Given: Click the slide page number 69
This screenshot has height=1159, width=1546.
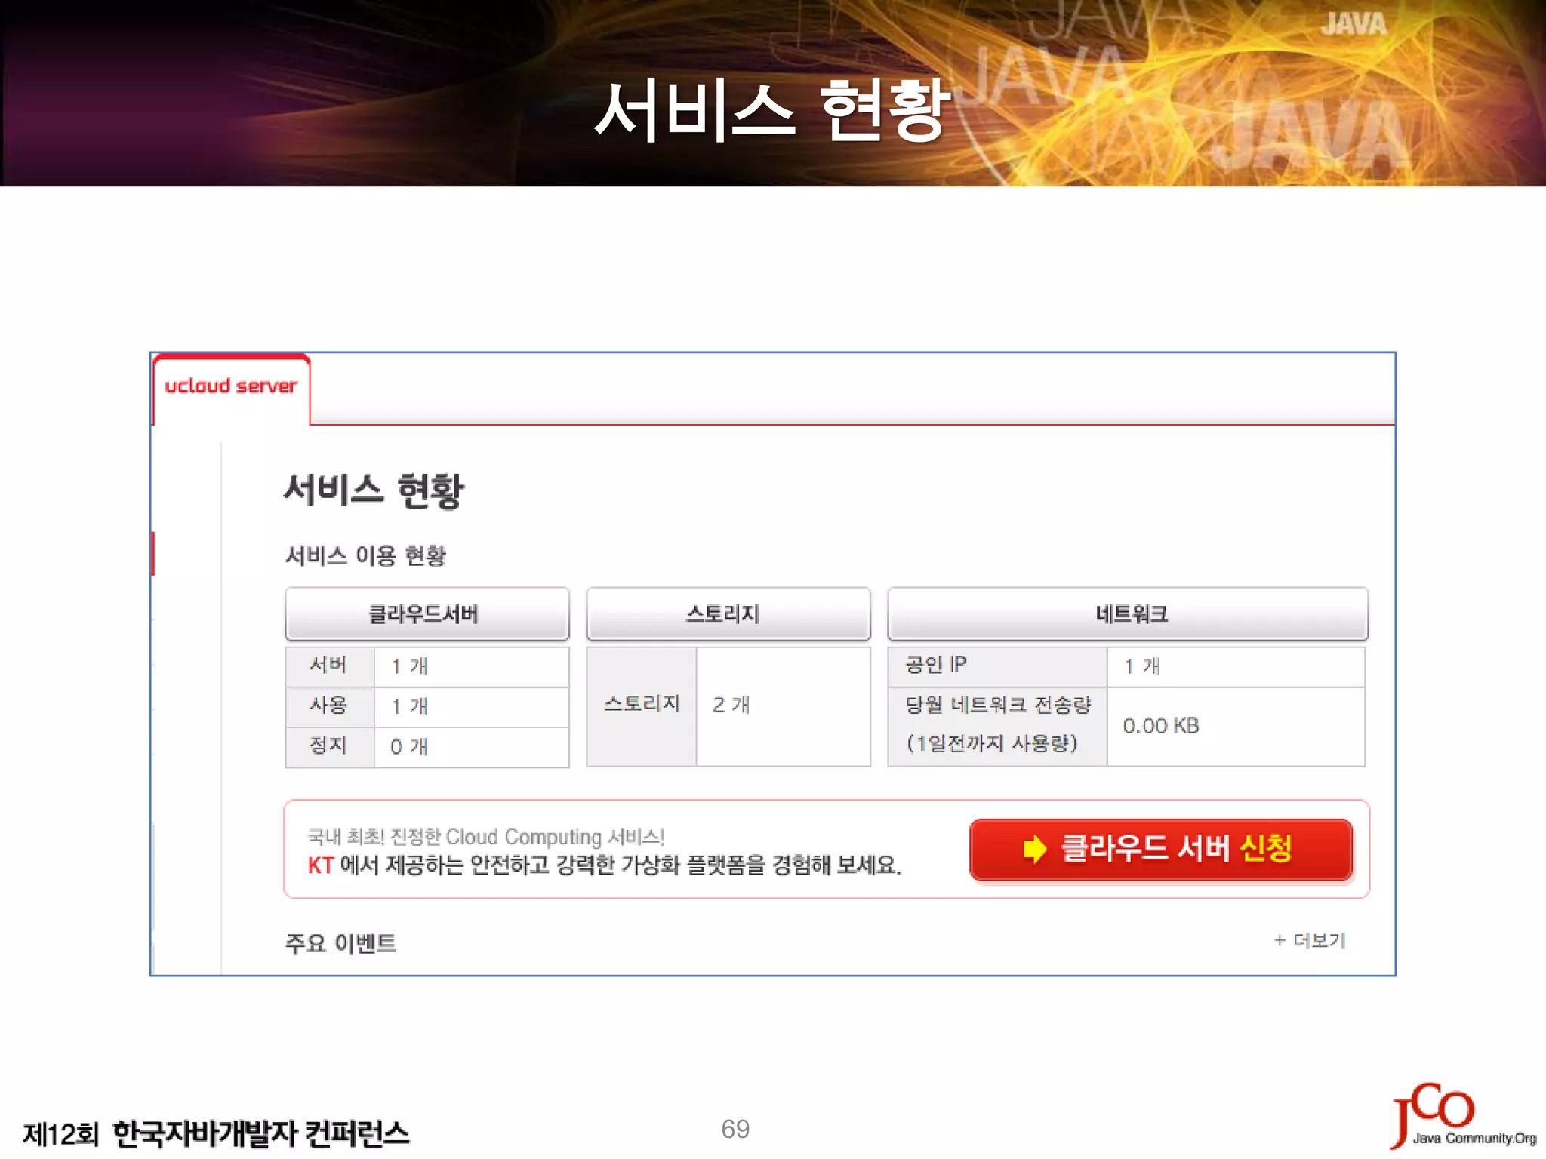Looking at the screenshot, I should [735, 1129].
